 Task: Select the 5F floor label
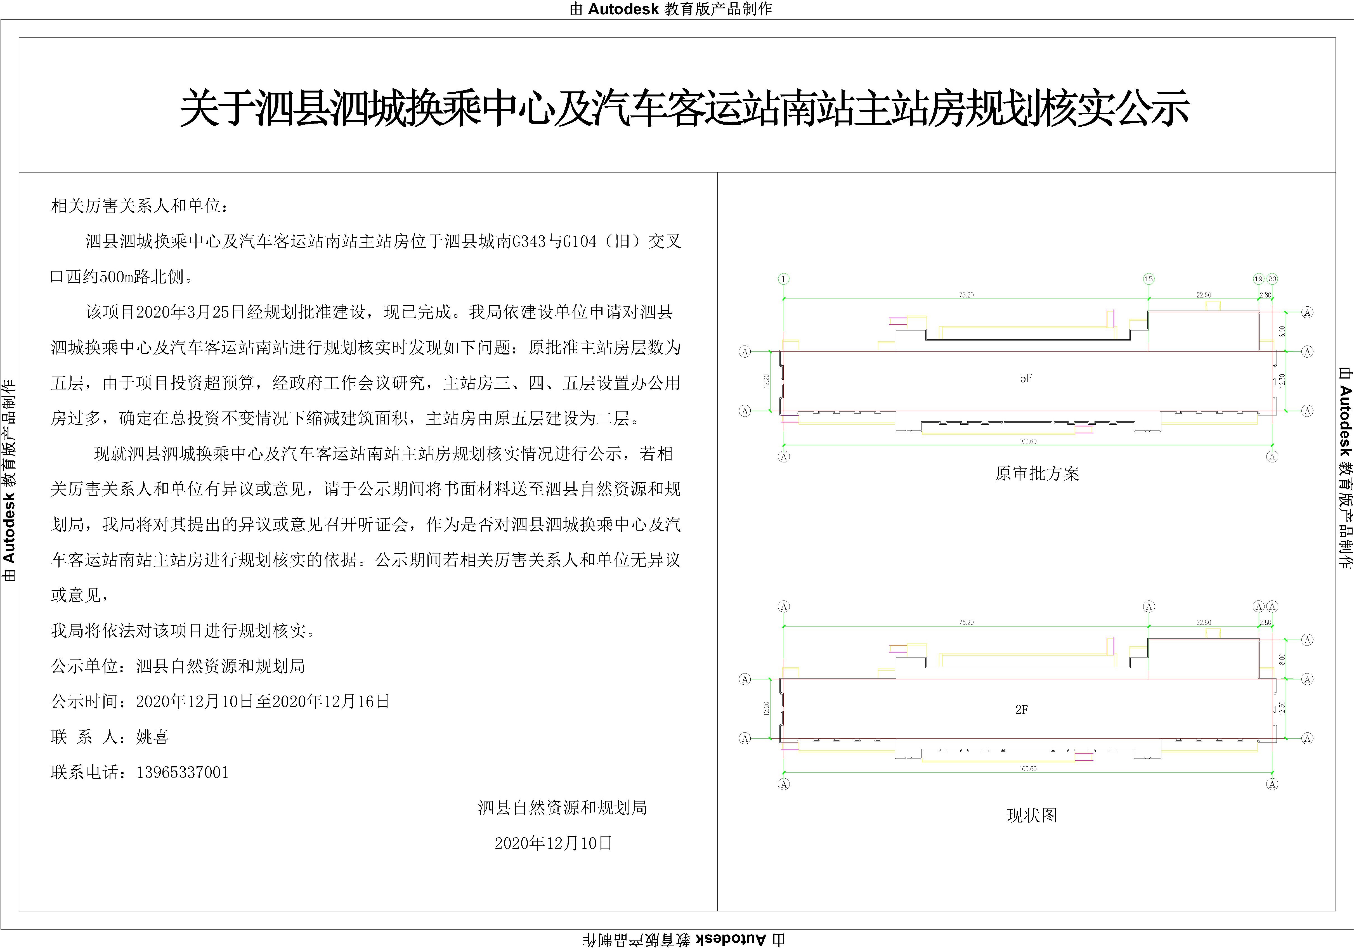1026,379
